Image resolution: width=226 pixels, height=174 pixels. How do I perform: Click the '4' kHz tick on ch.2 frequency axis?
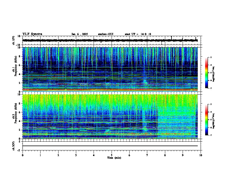[x=20, y=121]
